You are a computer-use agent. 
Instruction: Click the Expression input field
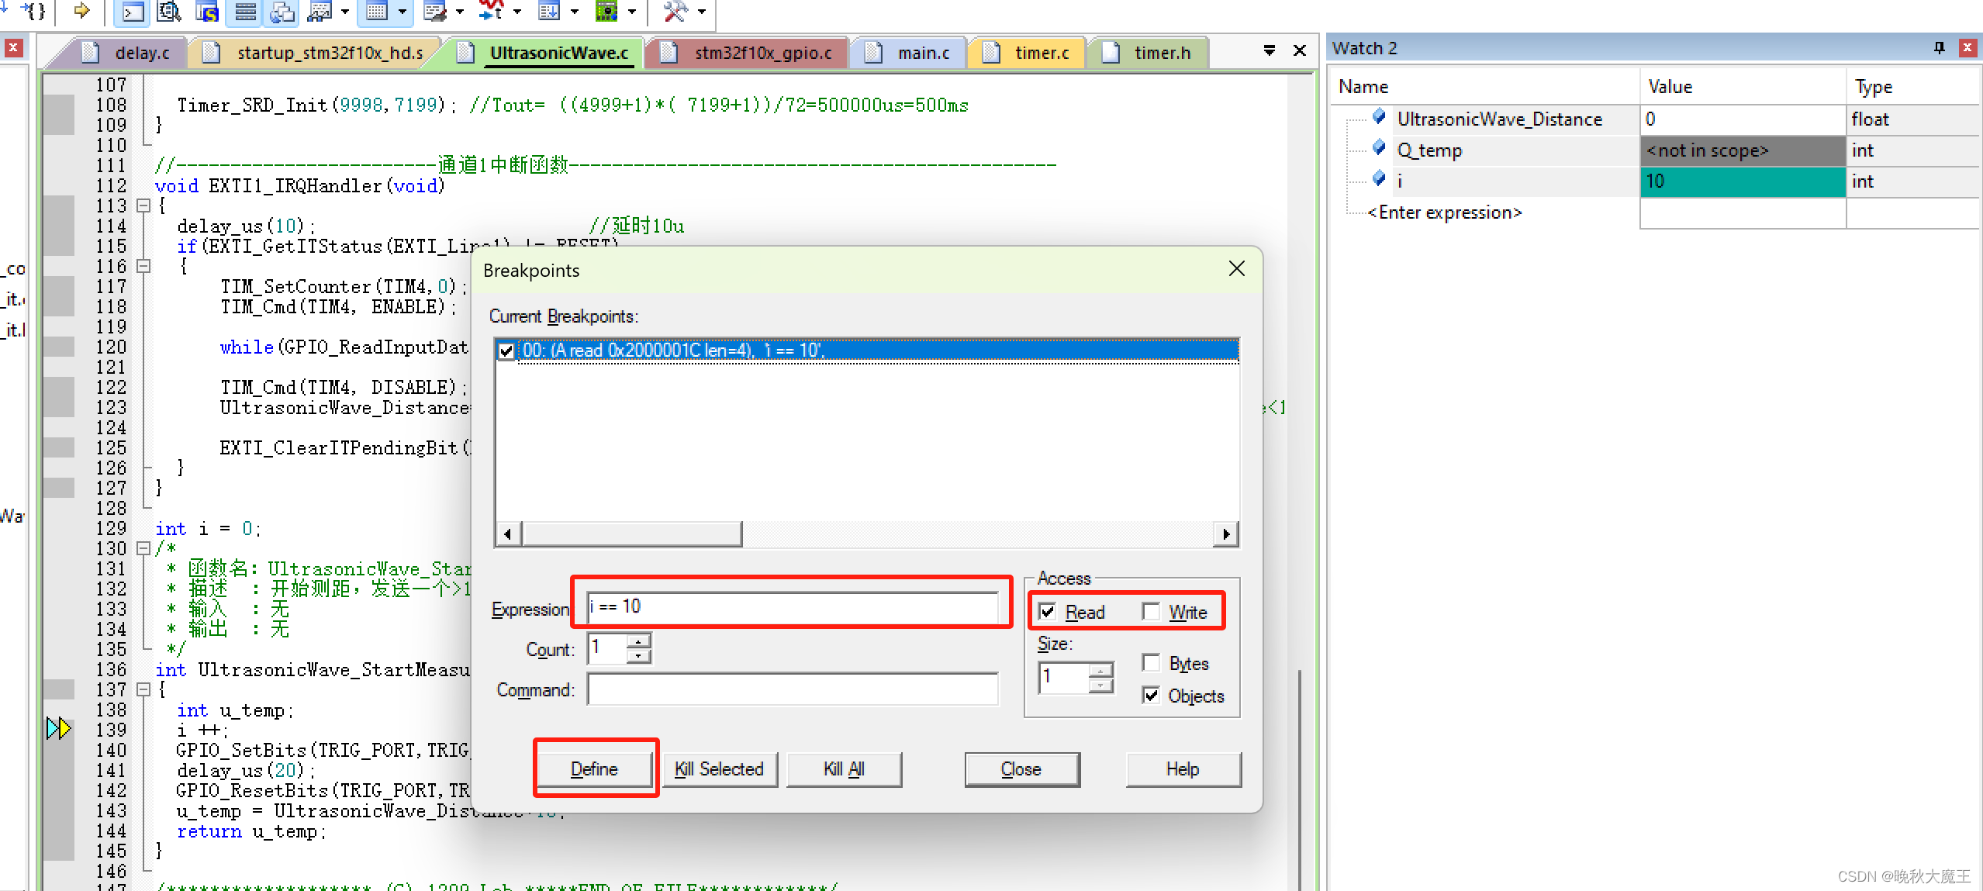(x=791, y=606)
